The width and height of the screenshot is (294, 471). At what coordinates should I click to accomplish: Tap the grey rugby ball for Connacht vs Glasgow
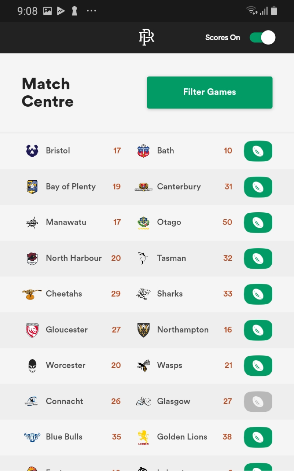[x=258, y=401]
